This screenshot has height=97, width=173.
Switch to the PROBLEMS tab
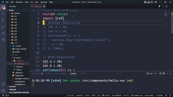(36, 74)
